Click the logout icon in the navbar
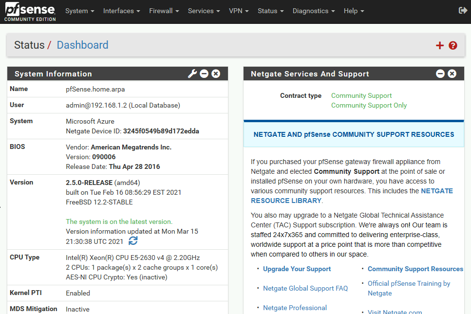Viewport: 471px width, 314px height. click(463, 11)
